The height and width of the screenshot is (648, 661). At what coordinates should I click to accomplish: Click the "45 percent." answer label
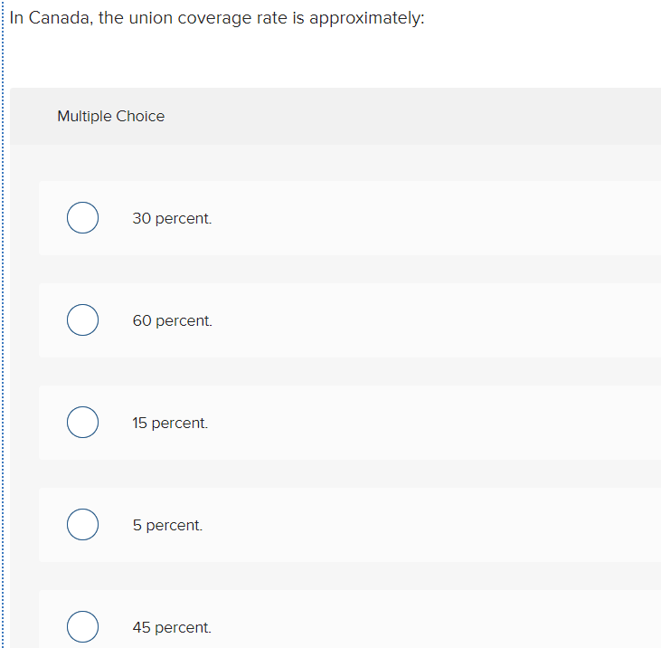click(172, 628)
